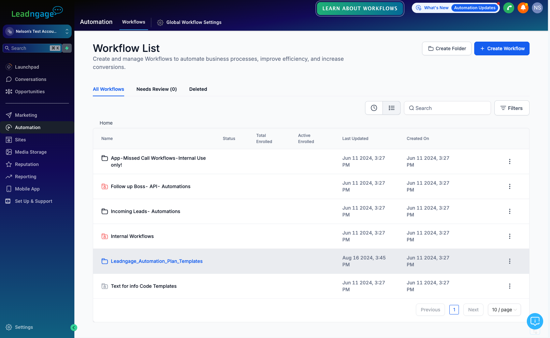Click Create Workflow button

502,48
